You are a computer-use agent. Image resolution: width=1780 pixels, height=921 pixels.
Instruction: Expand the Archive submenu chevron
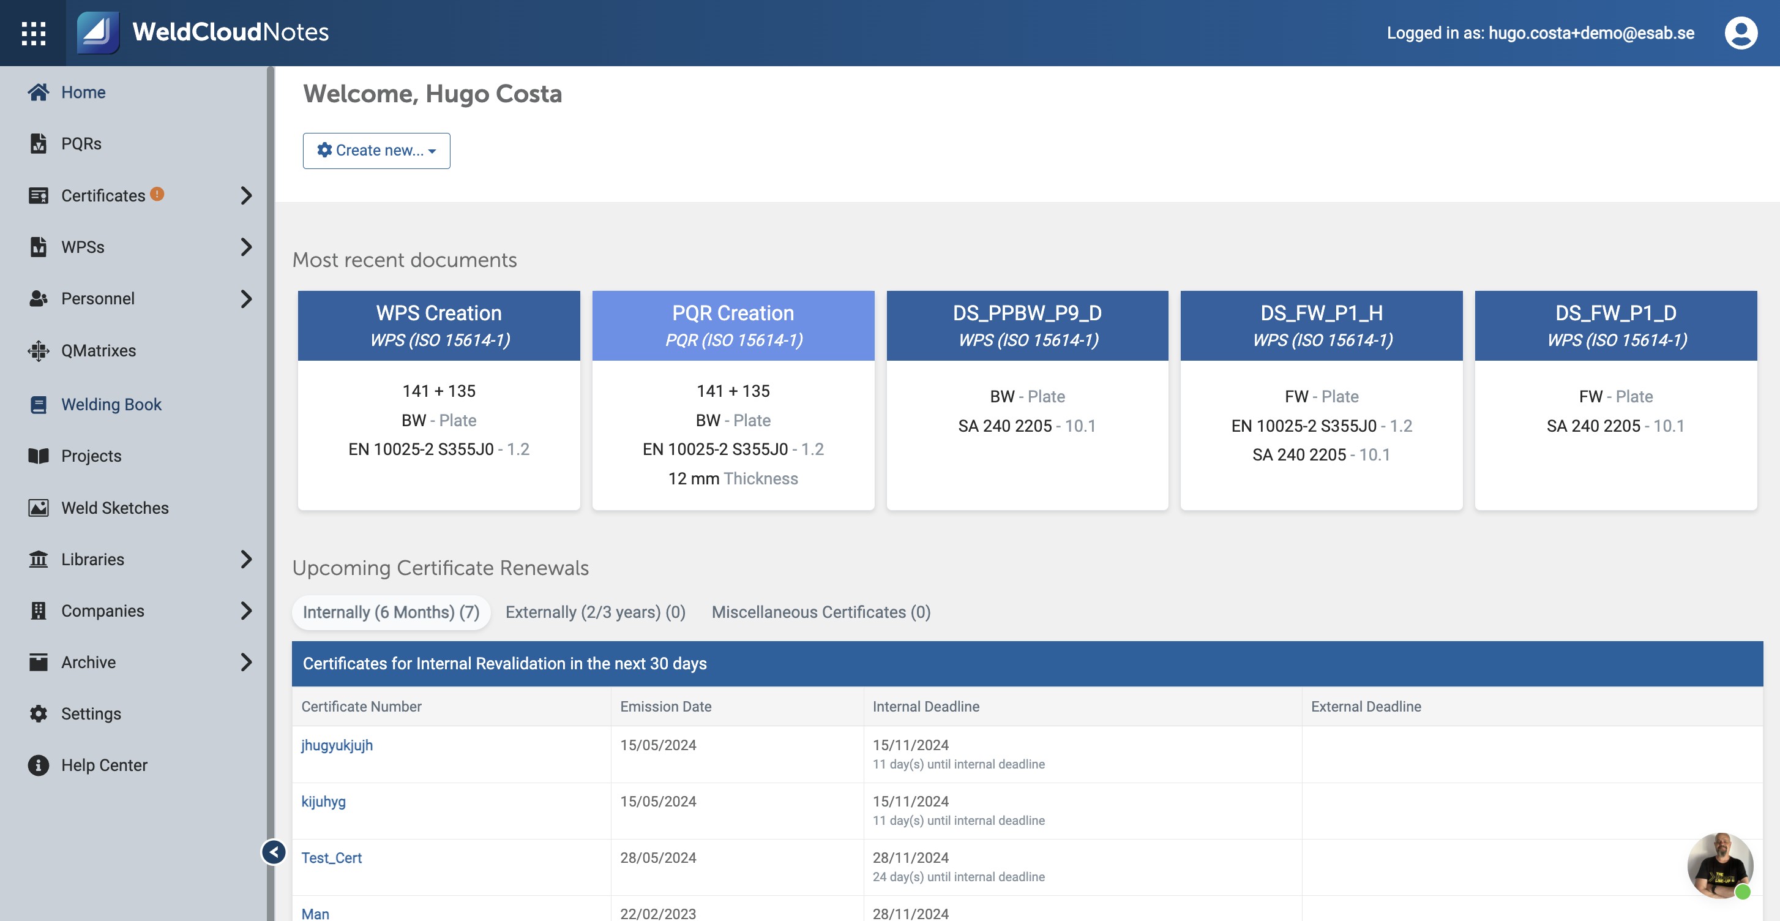(246, 662)
